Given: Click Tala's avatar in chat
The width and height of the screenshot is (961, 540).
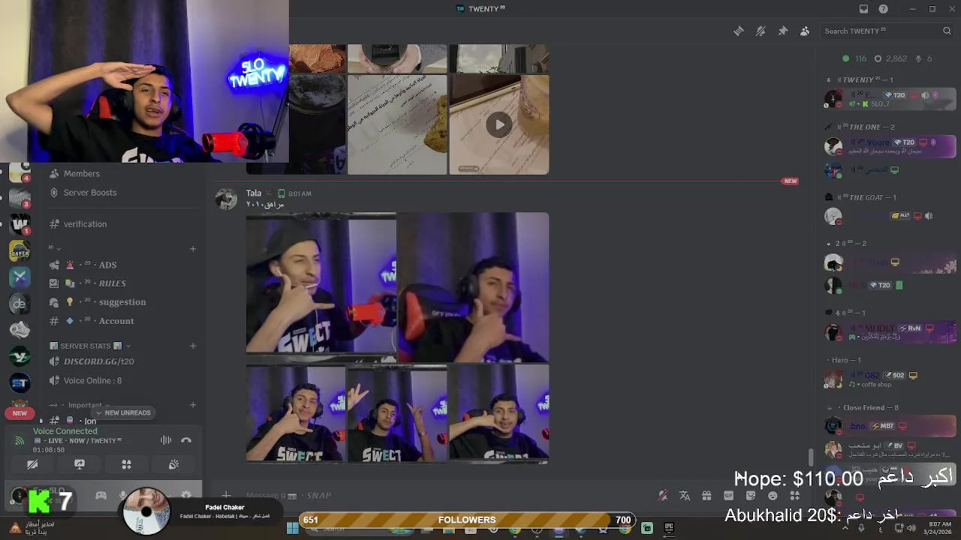Looking at the screenshot, I should (x=226, y=199).
